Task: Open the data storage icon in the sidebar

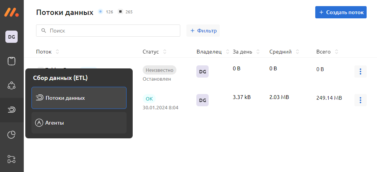Action: click(x=12, y=61)
